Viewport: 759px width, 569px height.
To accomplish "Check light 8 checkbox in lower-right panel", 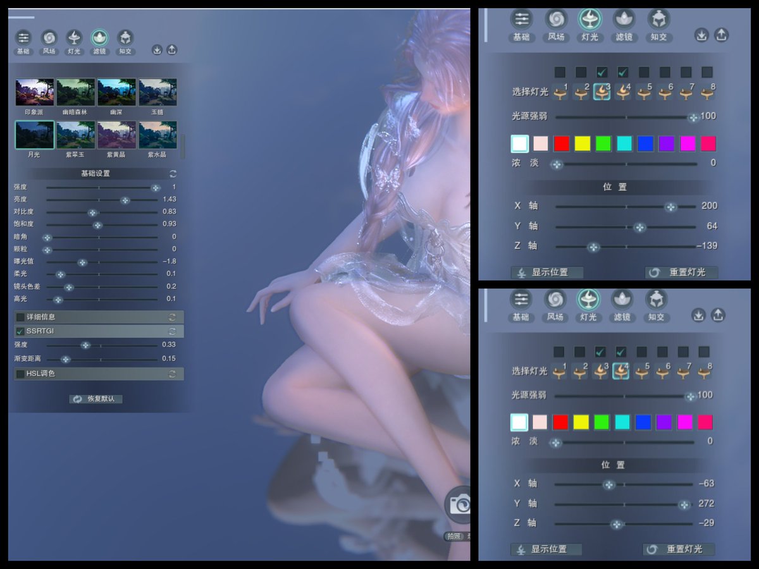I will [x=705, y=352].
